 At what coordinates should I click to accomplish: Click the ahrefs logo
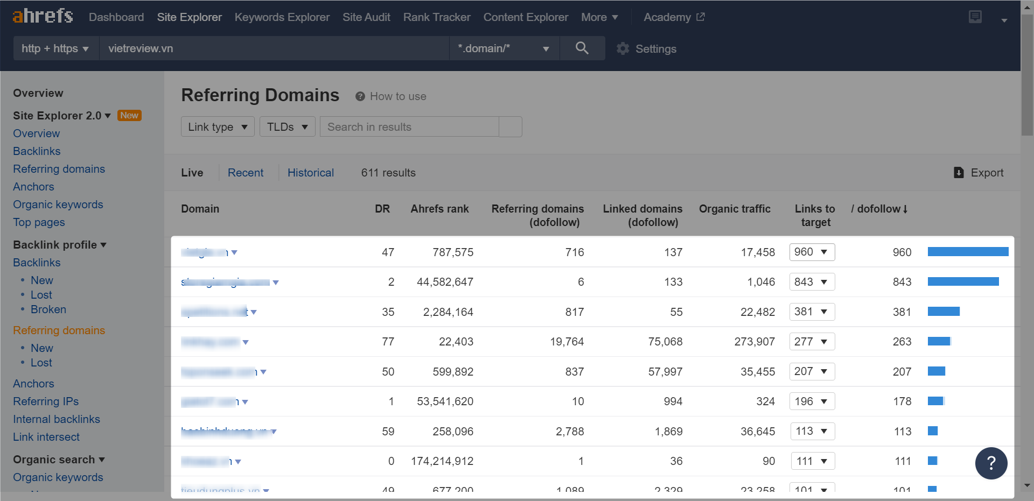tap(43, 16)
